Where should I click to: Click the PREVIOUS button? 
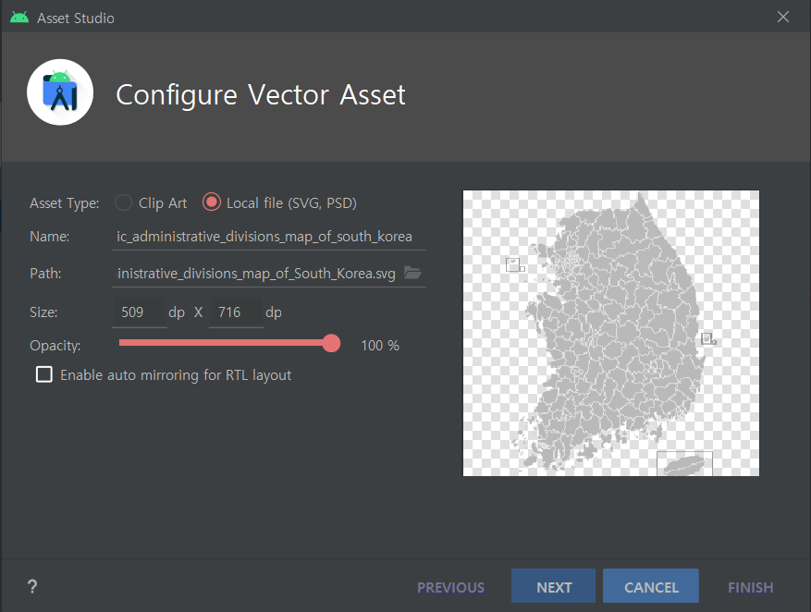[x=450, y=587]
